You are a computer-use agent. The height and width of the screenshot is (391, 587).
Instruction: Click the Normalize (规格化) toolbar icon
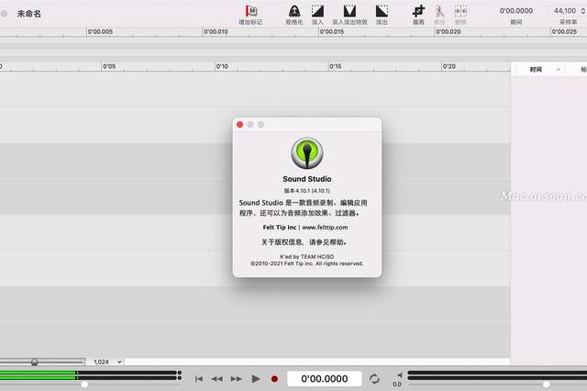pyautogui.click(x=294, y=11)
